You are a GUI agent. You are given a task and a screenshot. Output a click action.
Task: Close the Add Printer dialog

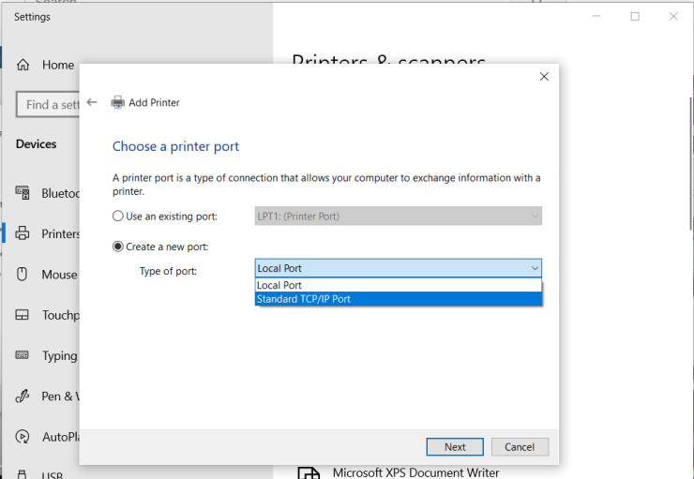click(x=544, y=77)
